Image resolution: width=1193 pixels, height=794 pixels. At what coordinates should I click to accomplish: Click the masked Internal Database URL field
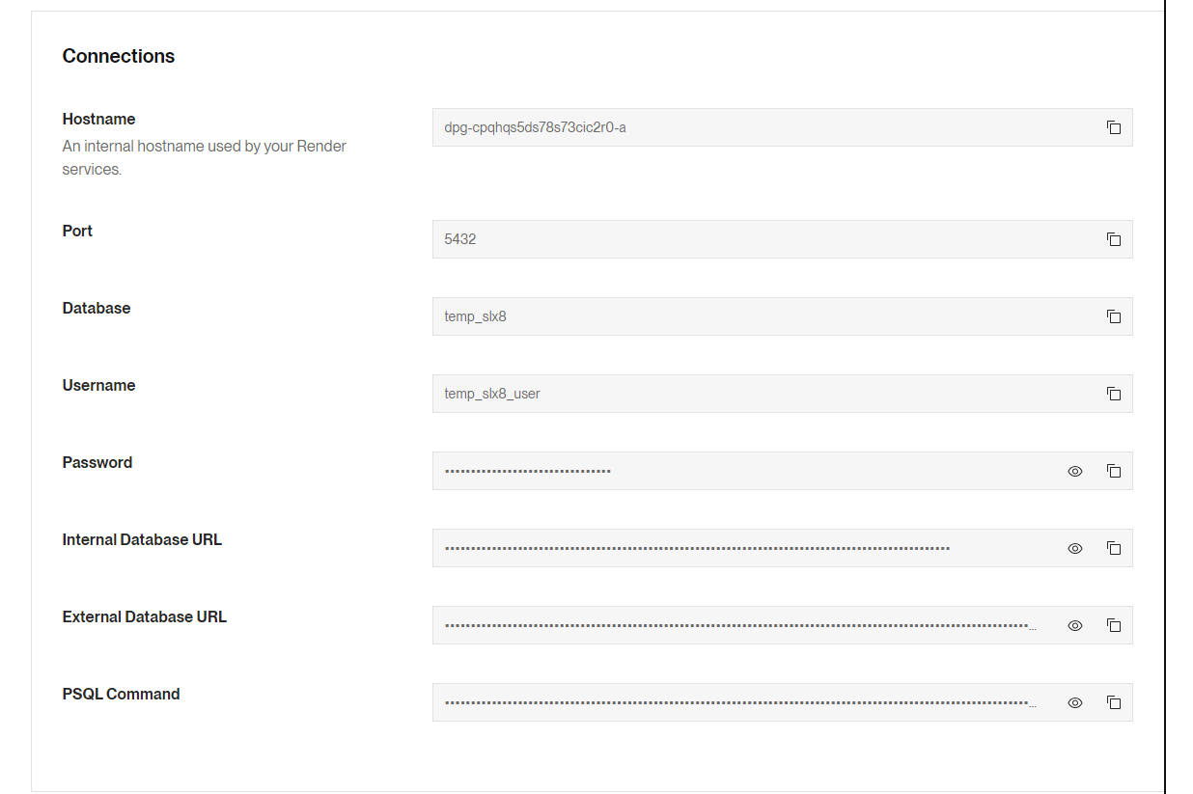pyautogui.click(x=734, y=548)
